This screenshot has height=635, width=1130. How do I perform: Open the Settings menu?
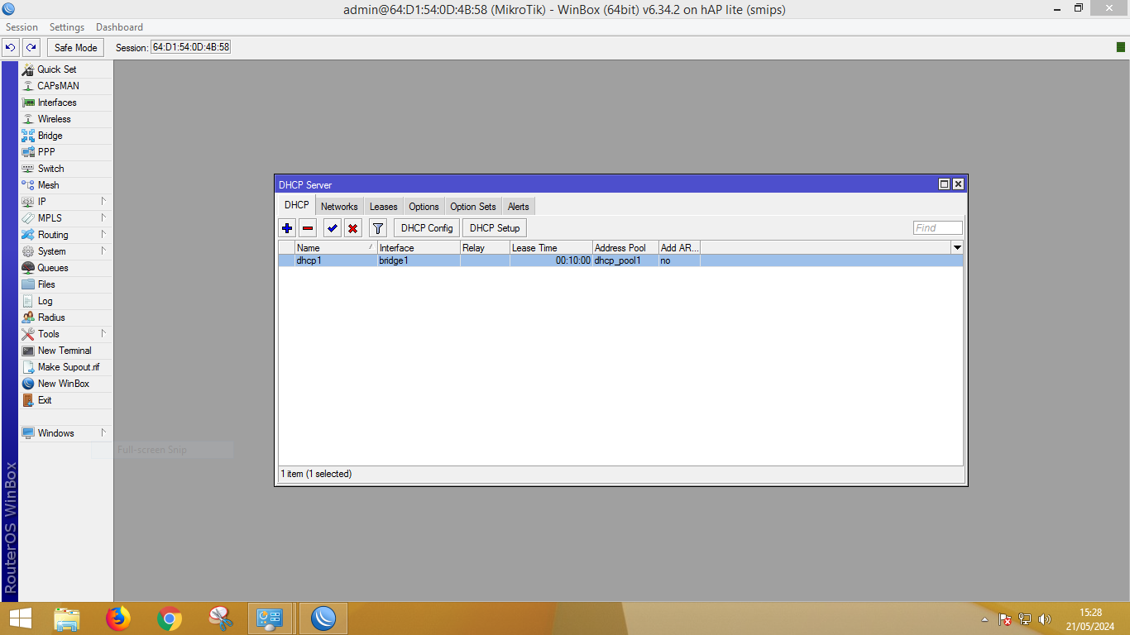coord(67,27)
